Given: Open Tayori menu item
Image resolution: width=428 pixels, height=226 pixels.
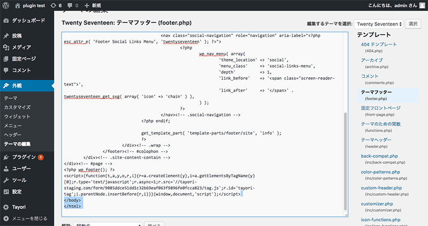Looking at the screenshot, I should (x=27, y=207).
